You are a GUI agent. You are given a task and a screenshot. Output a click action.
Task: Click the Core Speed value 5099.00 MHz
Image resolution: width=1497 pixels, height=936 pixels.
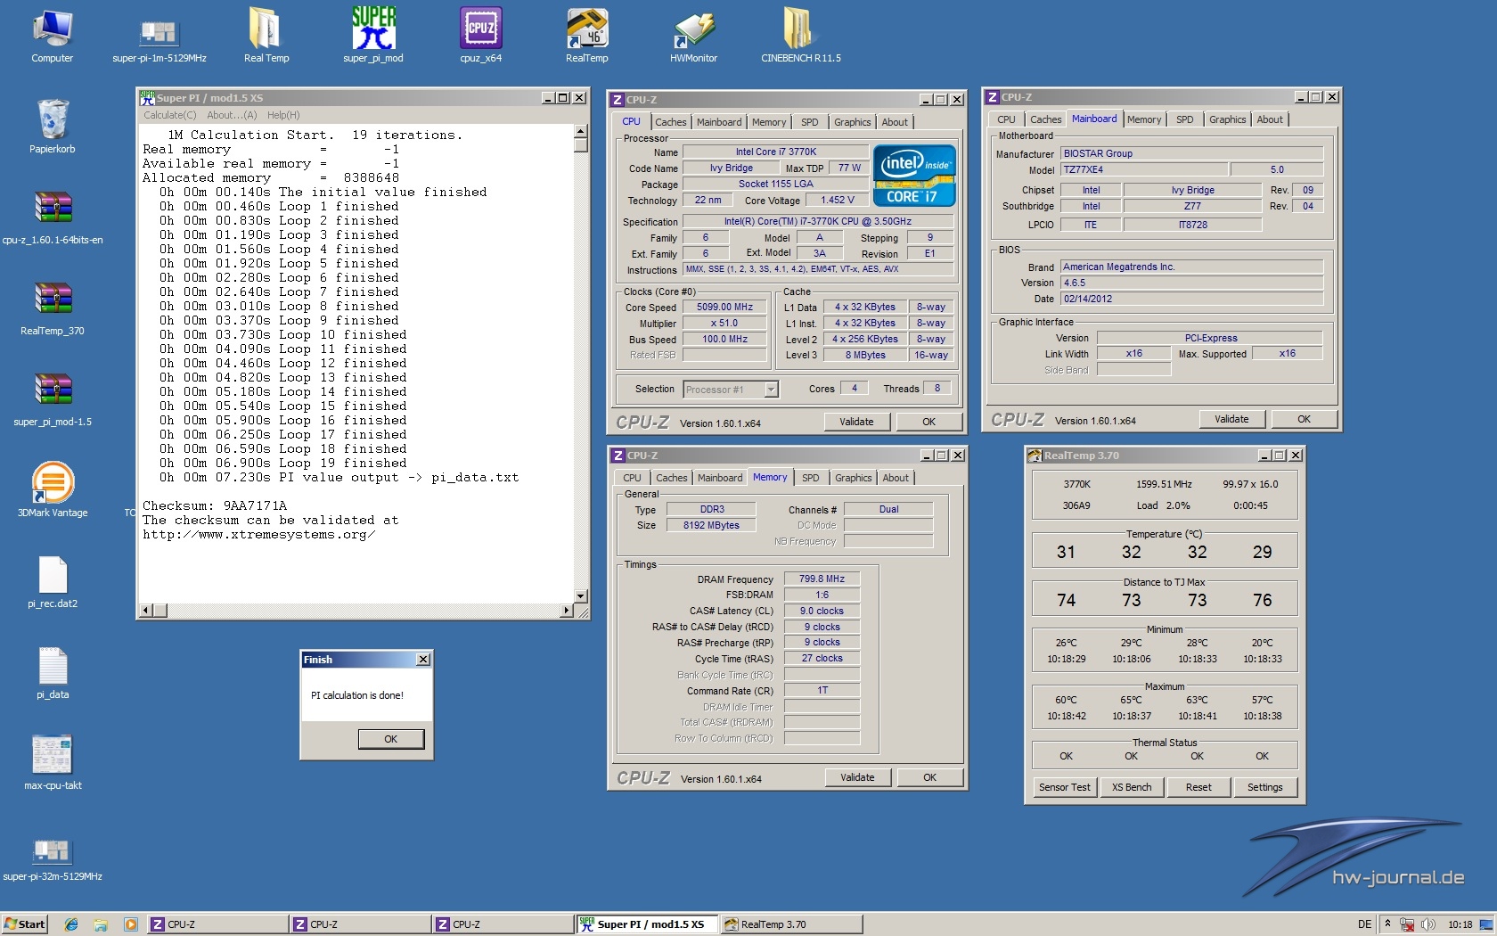click(x=724, y=307)
